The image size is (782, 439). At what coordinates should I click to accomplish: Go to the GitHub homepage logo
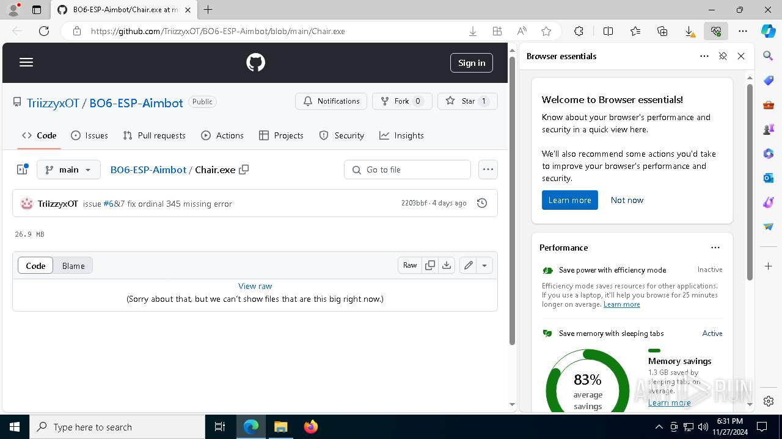click(x=255, y=62)
